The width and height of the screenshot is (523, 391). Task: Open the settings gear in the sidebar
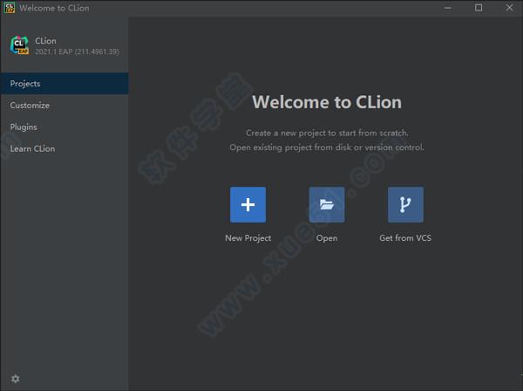[16, 379]
